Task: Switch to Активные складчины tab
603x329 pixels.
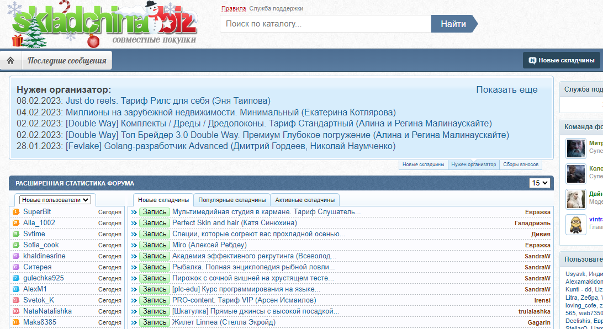Action: pos(305,200)
